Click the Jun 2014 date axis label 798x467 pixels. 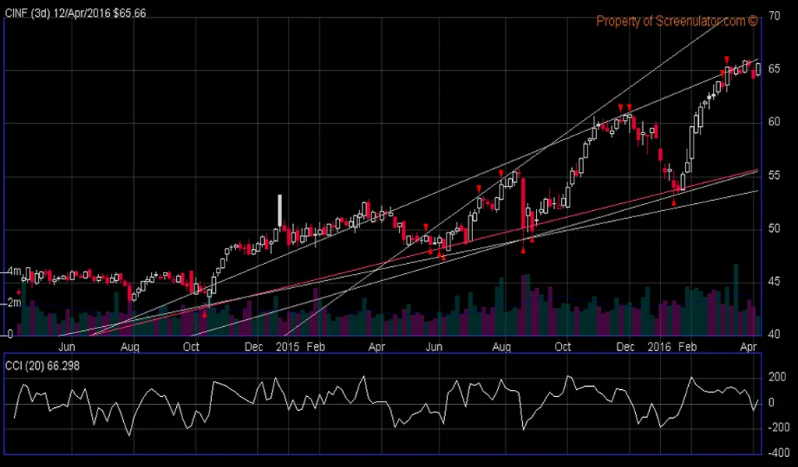[67, 347]
